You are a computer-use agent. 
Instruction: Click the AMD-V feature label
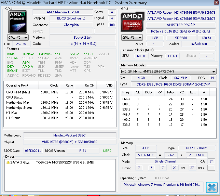28,67
